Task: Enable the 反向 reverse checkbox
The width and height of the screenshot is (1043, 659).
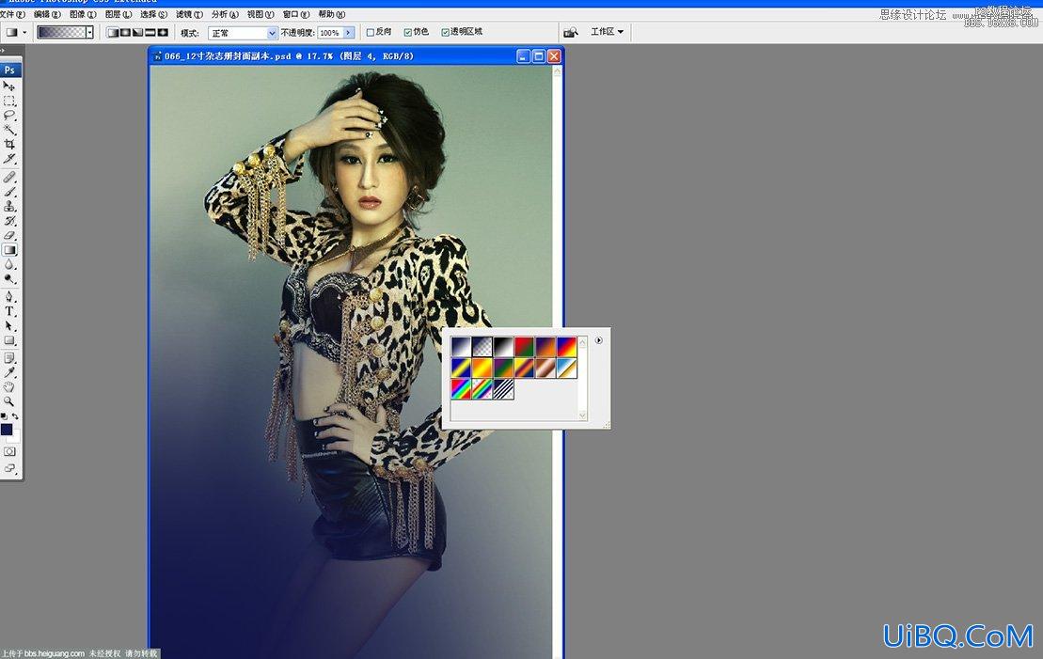Action: pos(371,32)
